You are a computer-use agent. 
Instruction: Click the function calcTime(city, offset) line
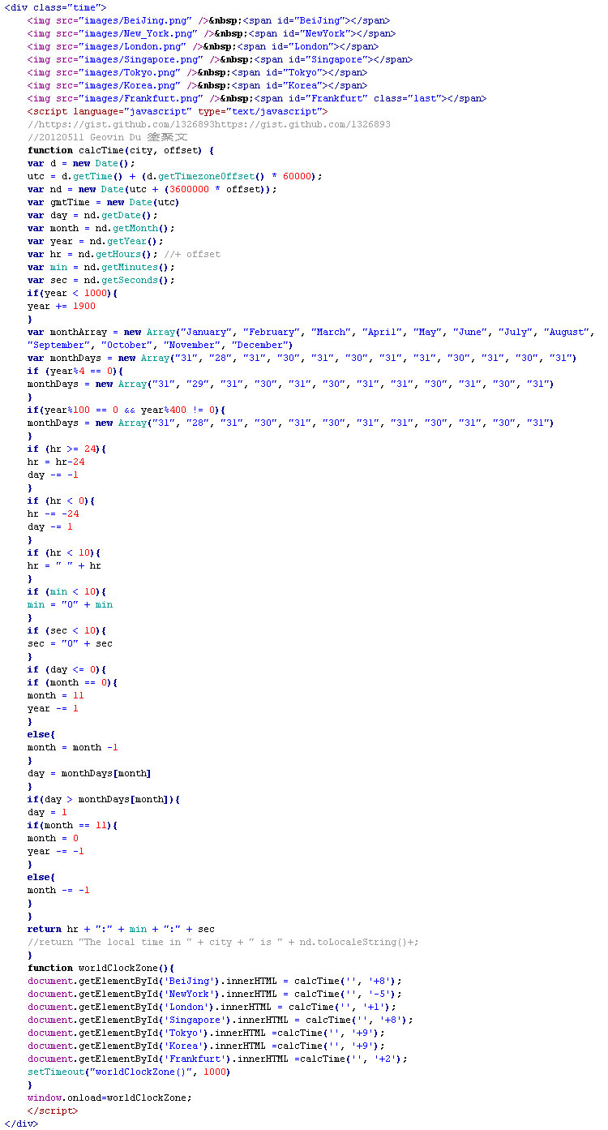coord(121,150)
